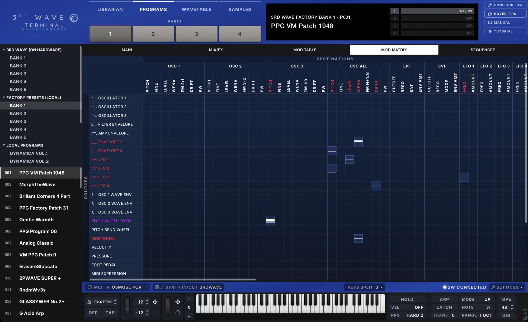Viewport: 528px width, 322px height.
Task: Click the matrix horizontal scrollbar
Action: (x=173, y=279)
